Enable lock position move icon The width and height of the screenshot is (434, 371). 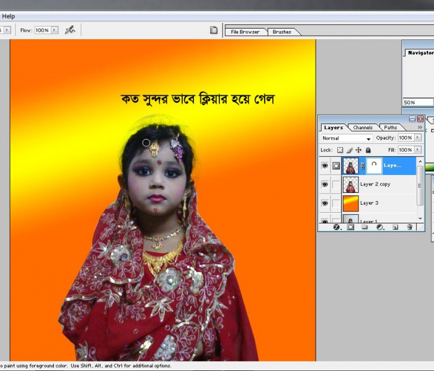click(x=359, y=150)
